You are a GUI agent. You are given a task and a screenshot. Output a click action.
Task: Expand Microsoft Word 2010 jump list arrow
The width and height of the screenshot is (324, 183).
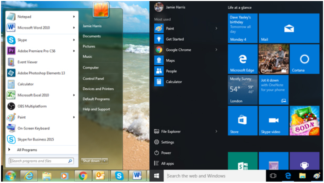(74, 27)
